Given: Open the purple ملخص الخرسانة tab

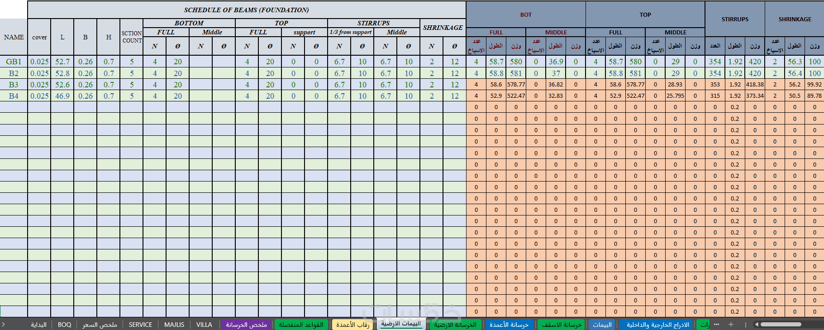Looking at the screenshot, I should [x=246, y=325].
